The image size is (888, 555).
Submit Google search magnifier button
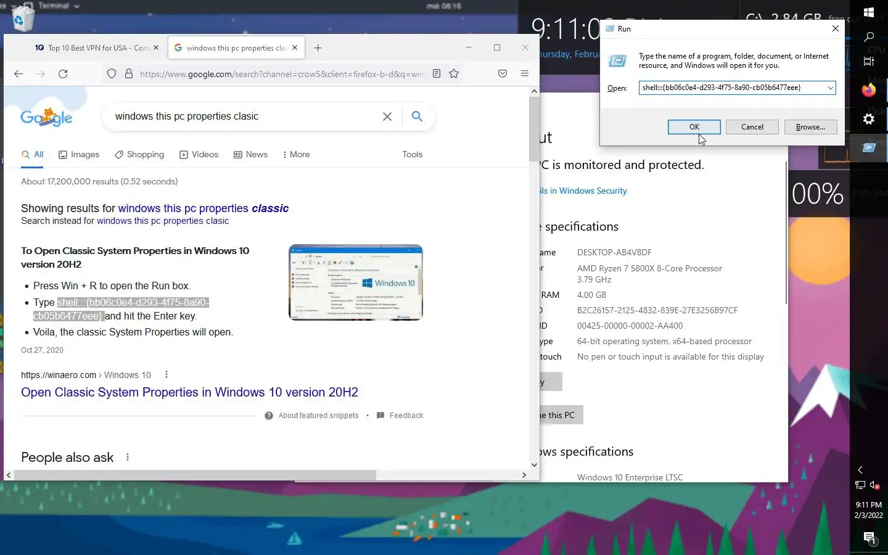point(417,116)
